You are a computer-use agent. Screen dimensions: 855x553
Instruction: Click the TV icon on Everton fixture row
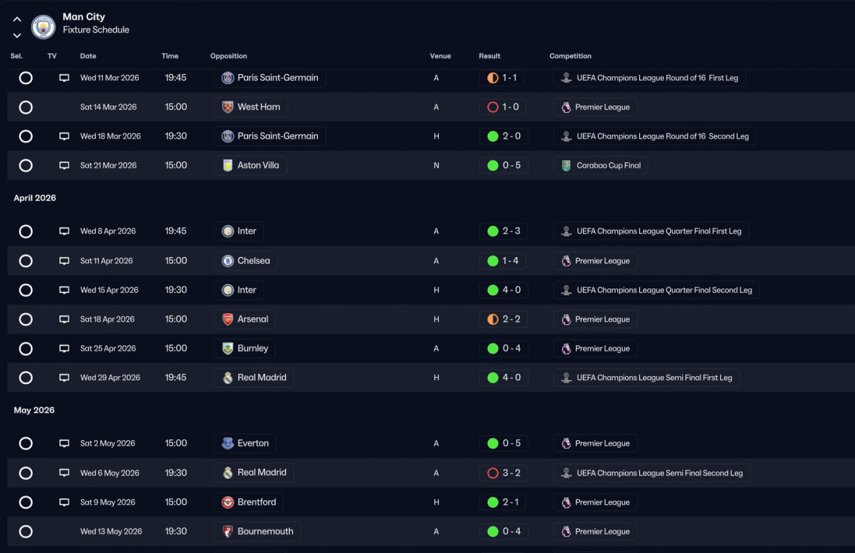coord(64,443)
